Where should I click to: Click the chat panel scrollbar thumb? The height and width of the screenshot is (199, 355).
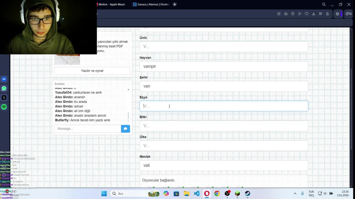coord(128,116)
